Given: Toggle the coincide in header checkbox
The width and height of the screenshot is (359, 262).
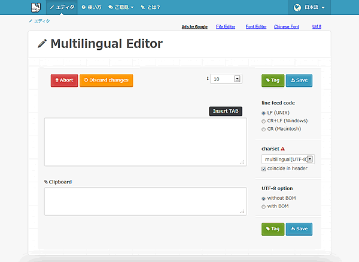Looking at the screenshot, I should point(264,168).
